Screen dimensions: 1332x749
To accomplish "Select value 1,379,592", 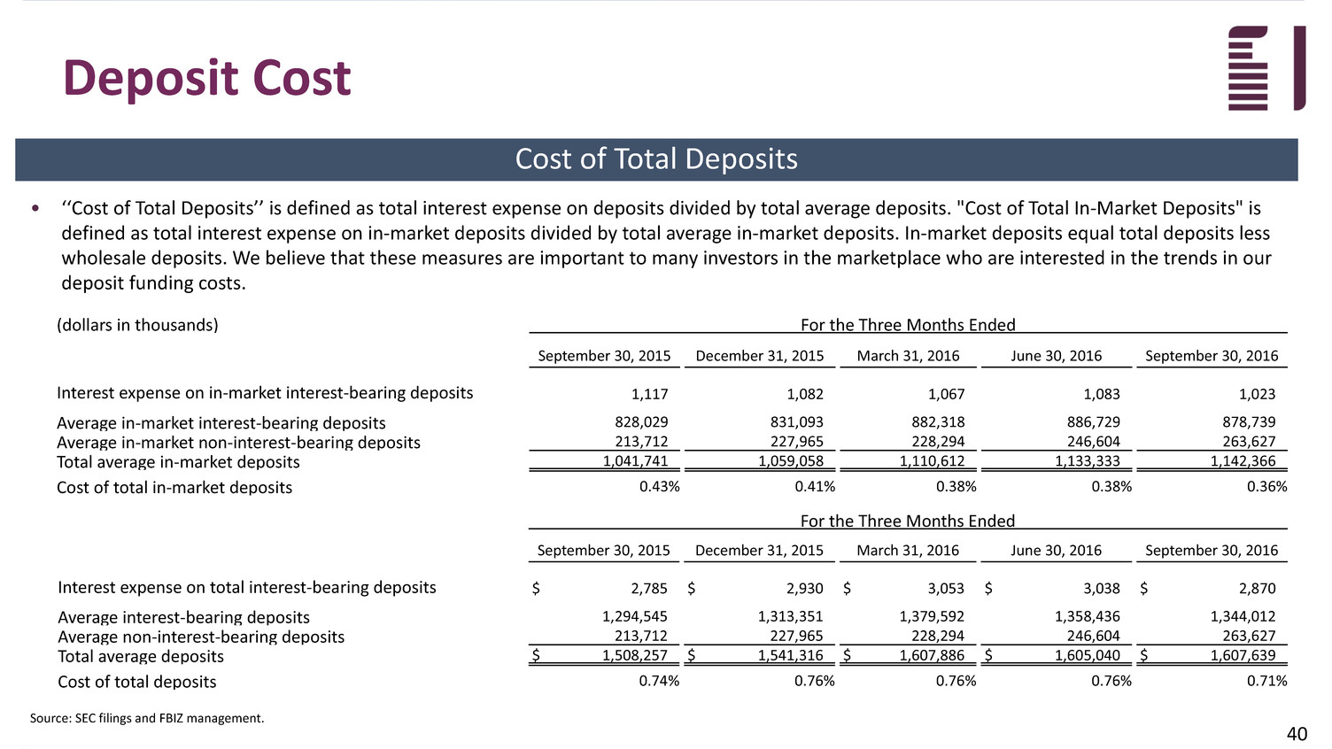I will point(932,616).
